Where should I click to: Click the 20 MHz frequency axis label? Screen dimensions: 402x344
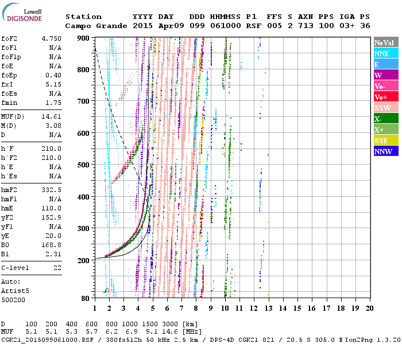369,308
